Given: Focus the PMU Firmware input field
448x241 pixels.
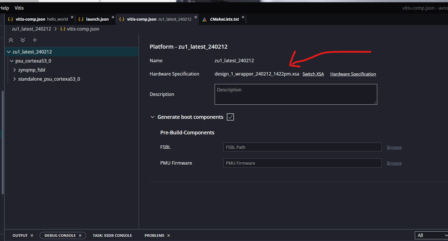Looking at the screenshot, I should pyautogui.click(x=302, y=163).
